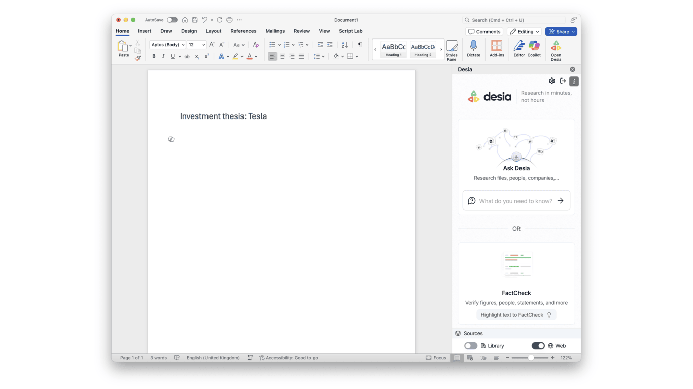Screen dimensions: 693x389
Task: Open the Editor pane
Action: [519, 49]
